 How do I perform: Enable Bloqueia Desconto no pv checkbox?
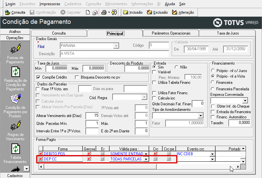click(x=77, y=77)
